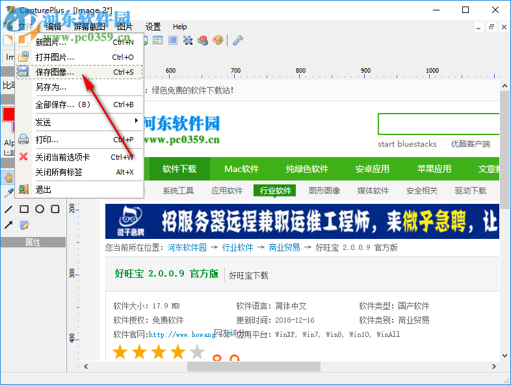Minimize the inner document window

[x=478, y=27]
